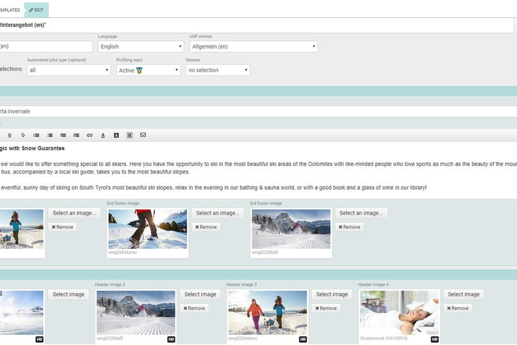
Task: Click the Header image 2 thumbnail
Action: 136,313
